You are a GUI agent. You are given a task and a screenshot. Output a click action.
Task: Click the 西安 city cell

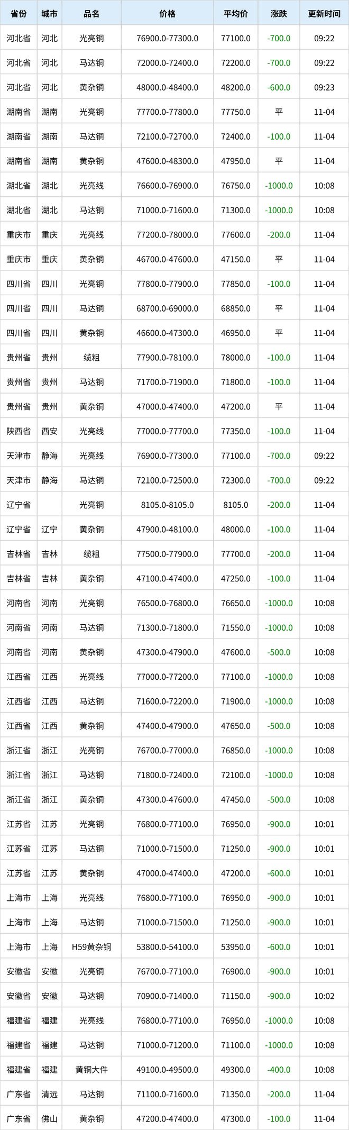[50, 431]
